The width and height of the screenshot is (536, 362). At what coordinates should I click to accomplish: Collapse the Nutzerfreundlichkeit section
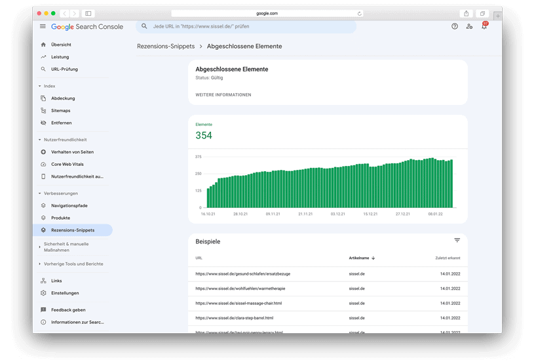40,140
